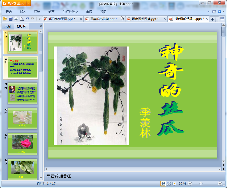Select slide 4 玉兰花 thumbnail

point(22,119)
